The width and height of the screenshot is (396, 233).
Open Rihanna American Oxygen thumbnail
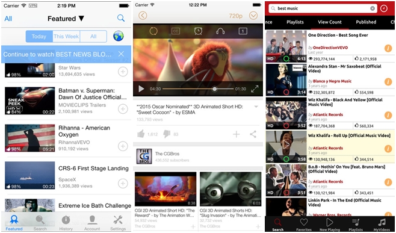30,138
